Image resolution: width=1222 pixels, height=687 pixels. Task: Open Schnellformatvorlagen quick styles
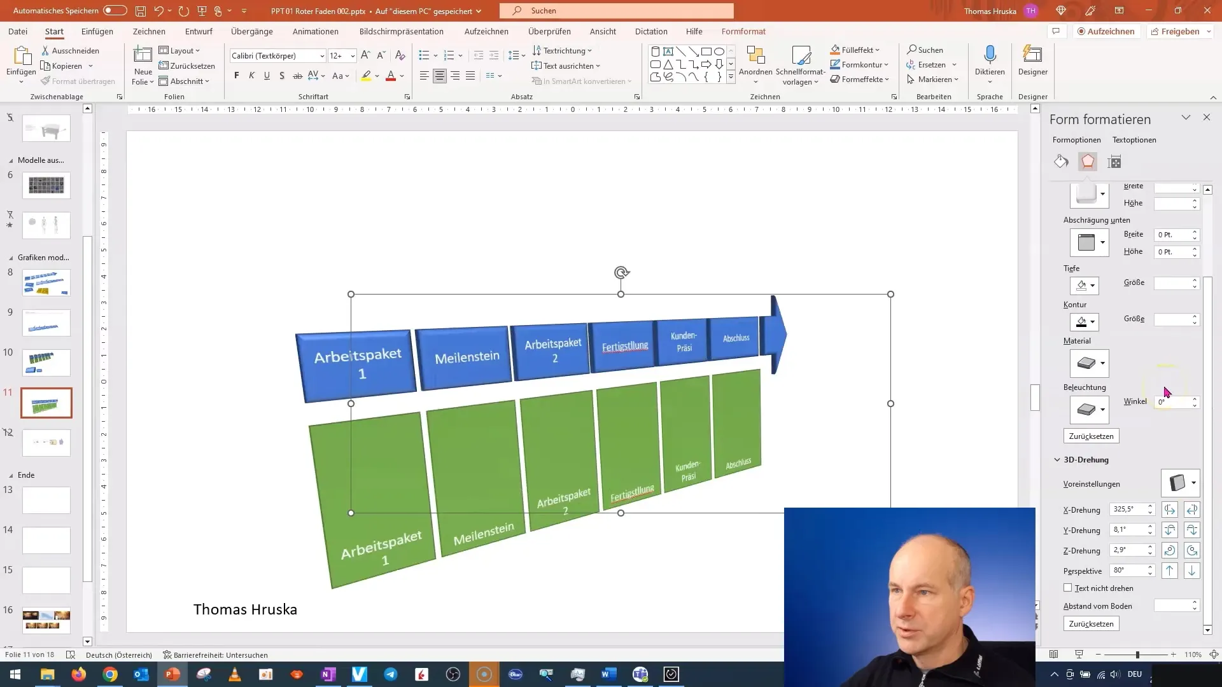click(801, 66)
